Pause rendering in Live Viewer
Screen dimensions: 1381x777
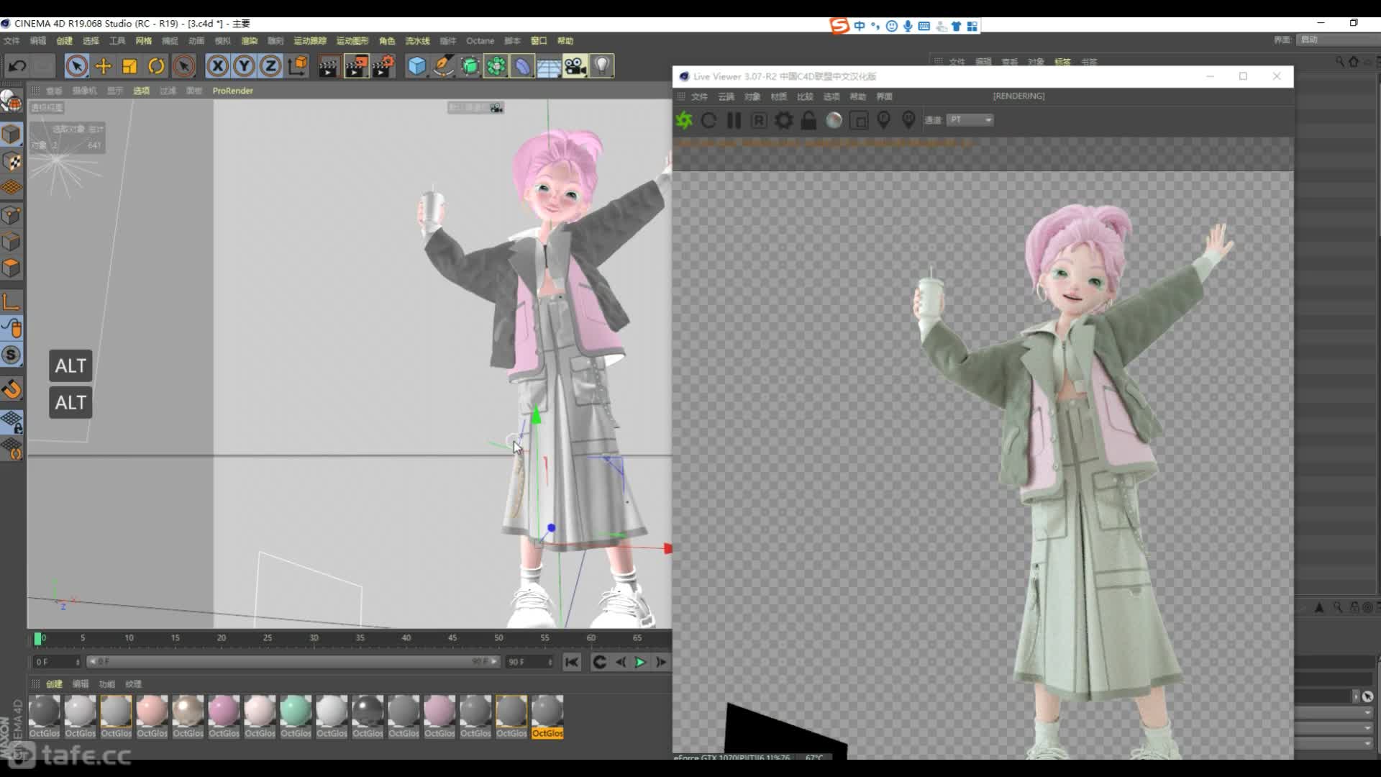pyautogui.click(x=734, y=120)
